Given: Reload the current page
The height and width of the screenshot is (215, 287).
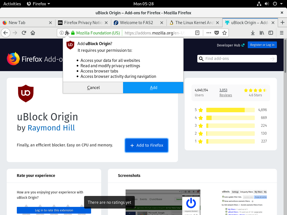Looking at the screenshot, I should click(24, 33).
